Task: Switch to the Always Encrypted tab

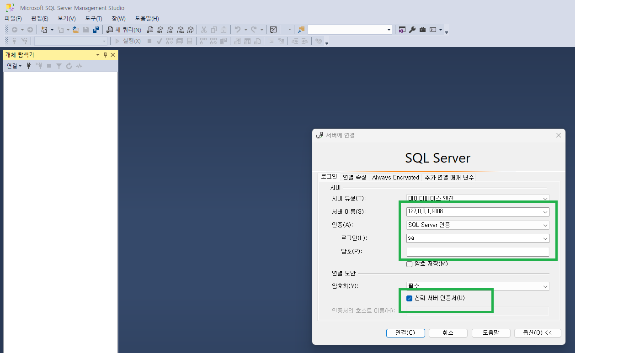Action: click(395, 177)
